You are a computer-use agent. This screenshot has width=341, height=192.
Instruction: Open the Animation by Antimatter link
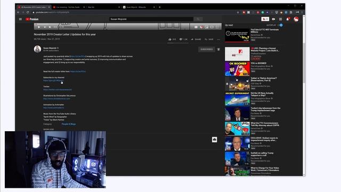pos(53,108)
